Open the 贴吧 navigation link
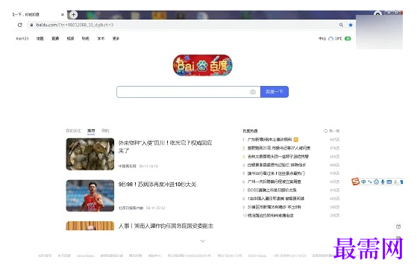The image size is (417, 272). point(85,39)
